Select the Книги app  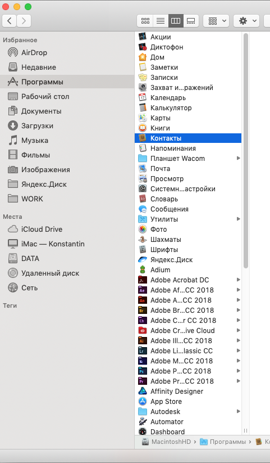point(188,128)
